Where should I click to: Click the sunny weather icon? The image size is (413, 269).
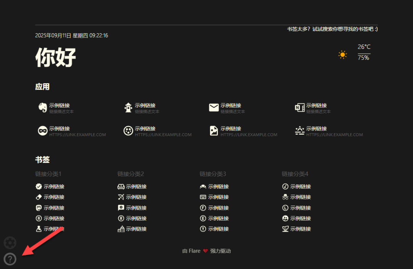point(342,55)
